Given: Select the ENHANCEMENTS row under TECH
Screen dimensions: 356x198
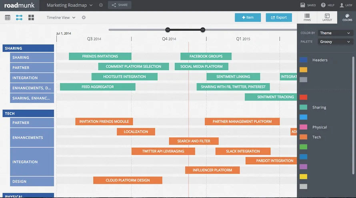Looking at the screenshot, I should 32,137.
